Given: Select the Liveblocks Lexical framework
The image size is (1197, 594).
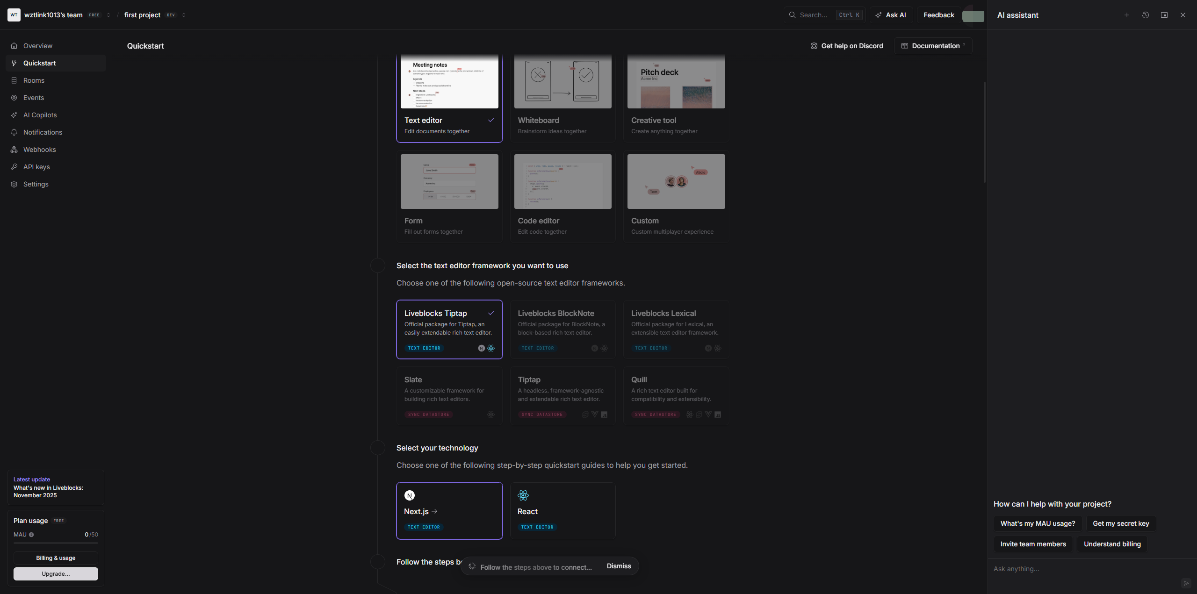Looking at the screenshot, I should pos(676,329).
